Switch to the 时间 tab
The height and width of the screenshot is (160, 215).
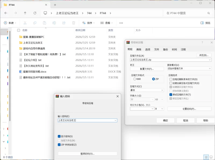174,49
